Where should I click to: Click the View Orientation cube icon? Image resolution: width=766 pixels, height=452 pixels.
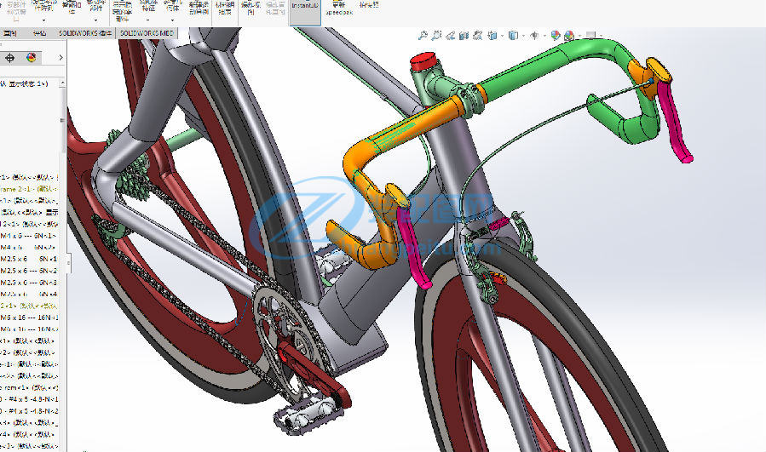click(492, 35)
